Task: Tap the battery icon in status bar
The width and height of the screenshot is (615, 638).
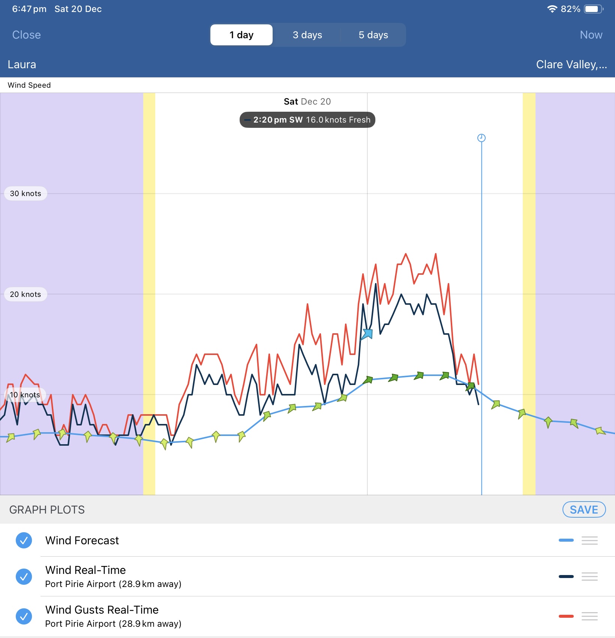Action: [594, 9]
